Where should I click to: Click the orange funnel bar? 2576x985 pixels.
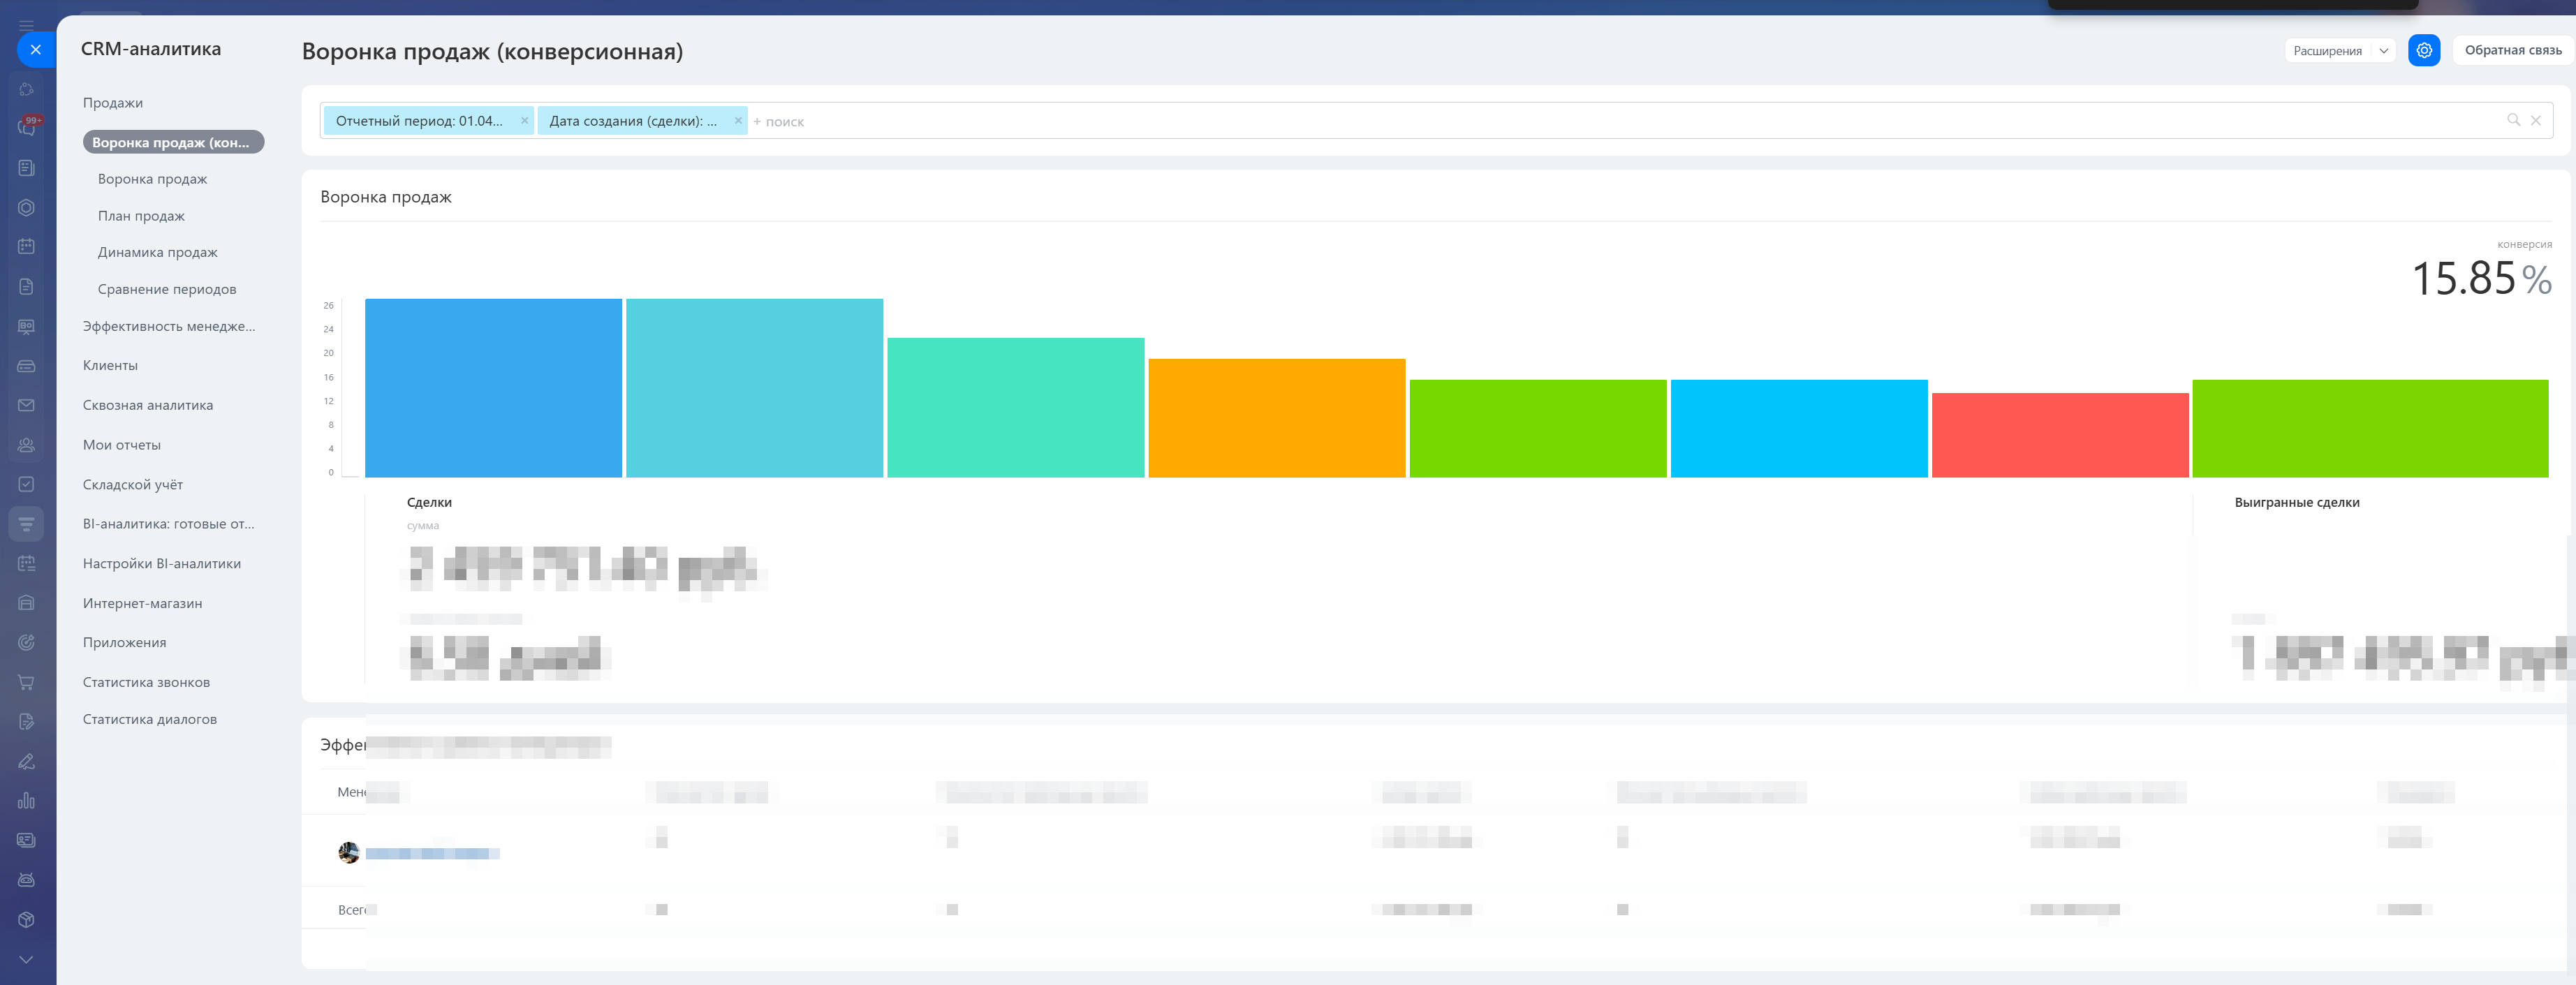(1277, 418)
